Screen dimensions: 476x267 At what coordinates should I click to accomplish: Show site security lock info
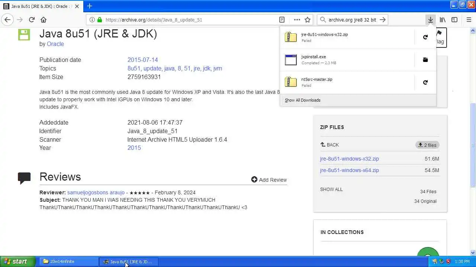click(99, 20)
